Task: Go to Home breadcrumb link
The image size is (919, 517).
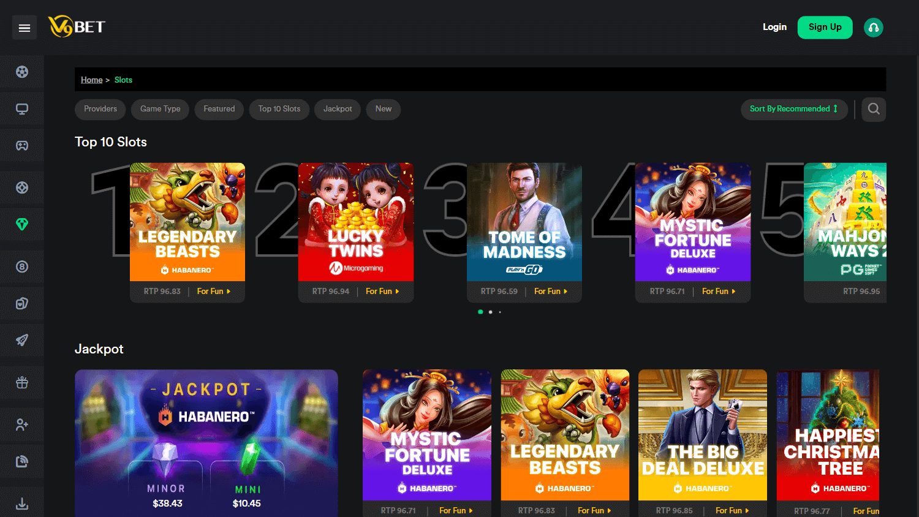Action: click(x=92, y=80)
